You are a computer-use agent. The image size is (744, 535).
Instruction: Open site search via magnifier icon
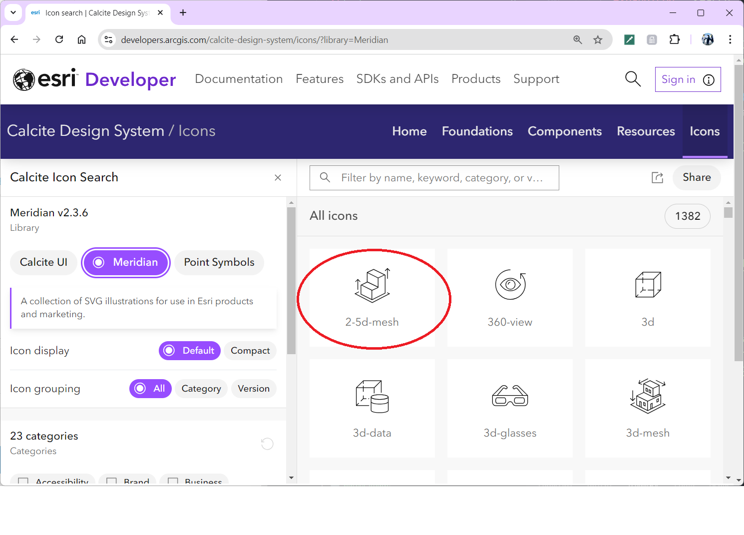click(x=633, y=79)
